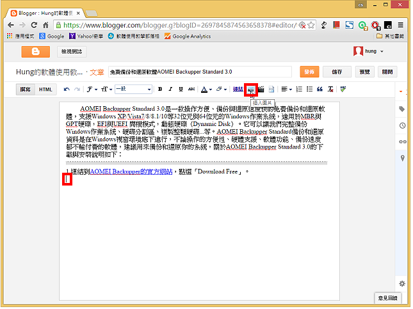Open the Other bookmarks folder

[390, 36]
